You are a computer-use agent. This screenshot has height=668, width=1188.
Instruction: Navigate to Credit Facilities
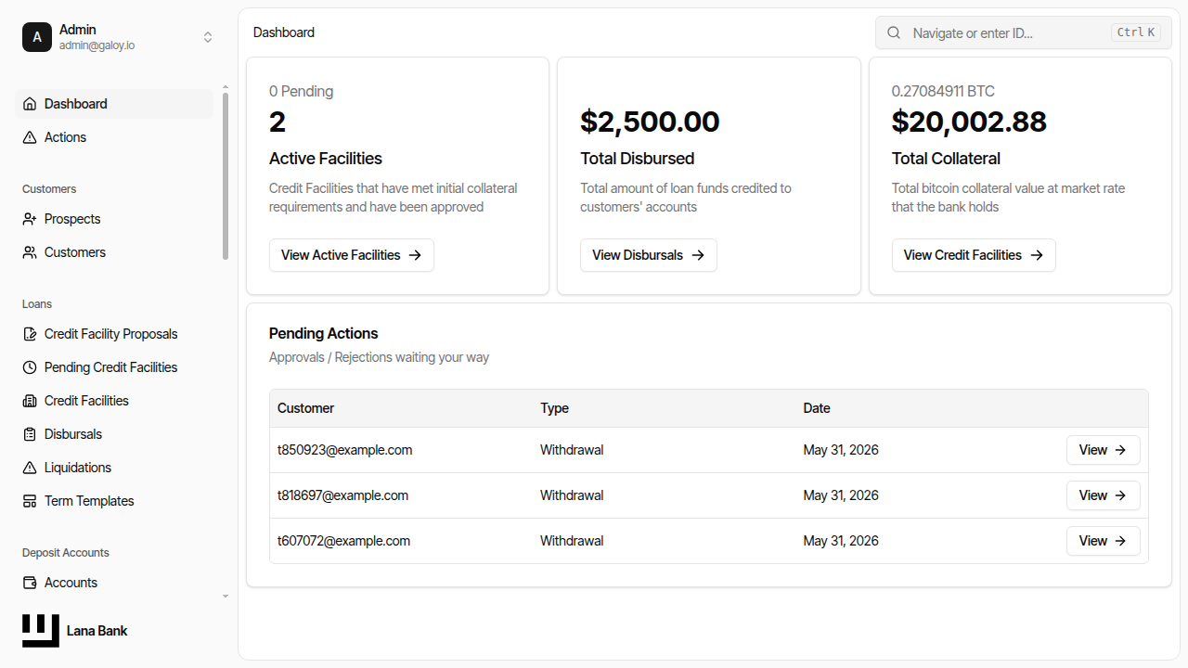point(114,401)
